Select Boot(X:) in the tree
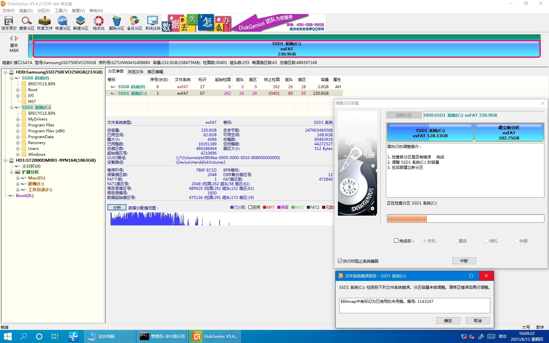Viewport: 549px width, 343px height. pos(25,196)
